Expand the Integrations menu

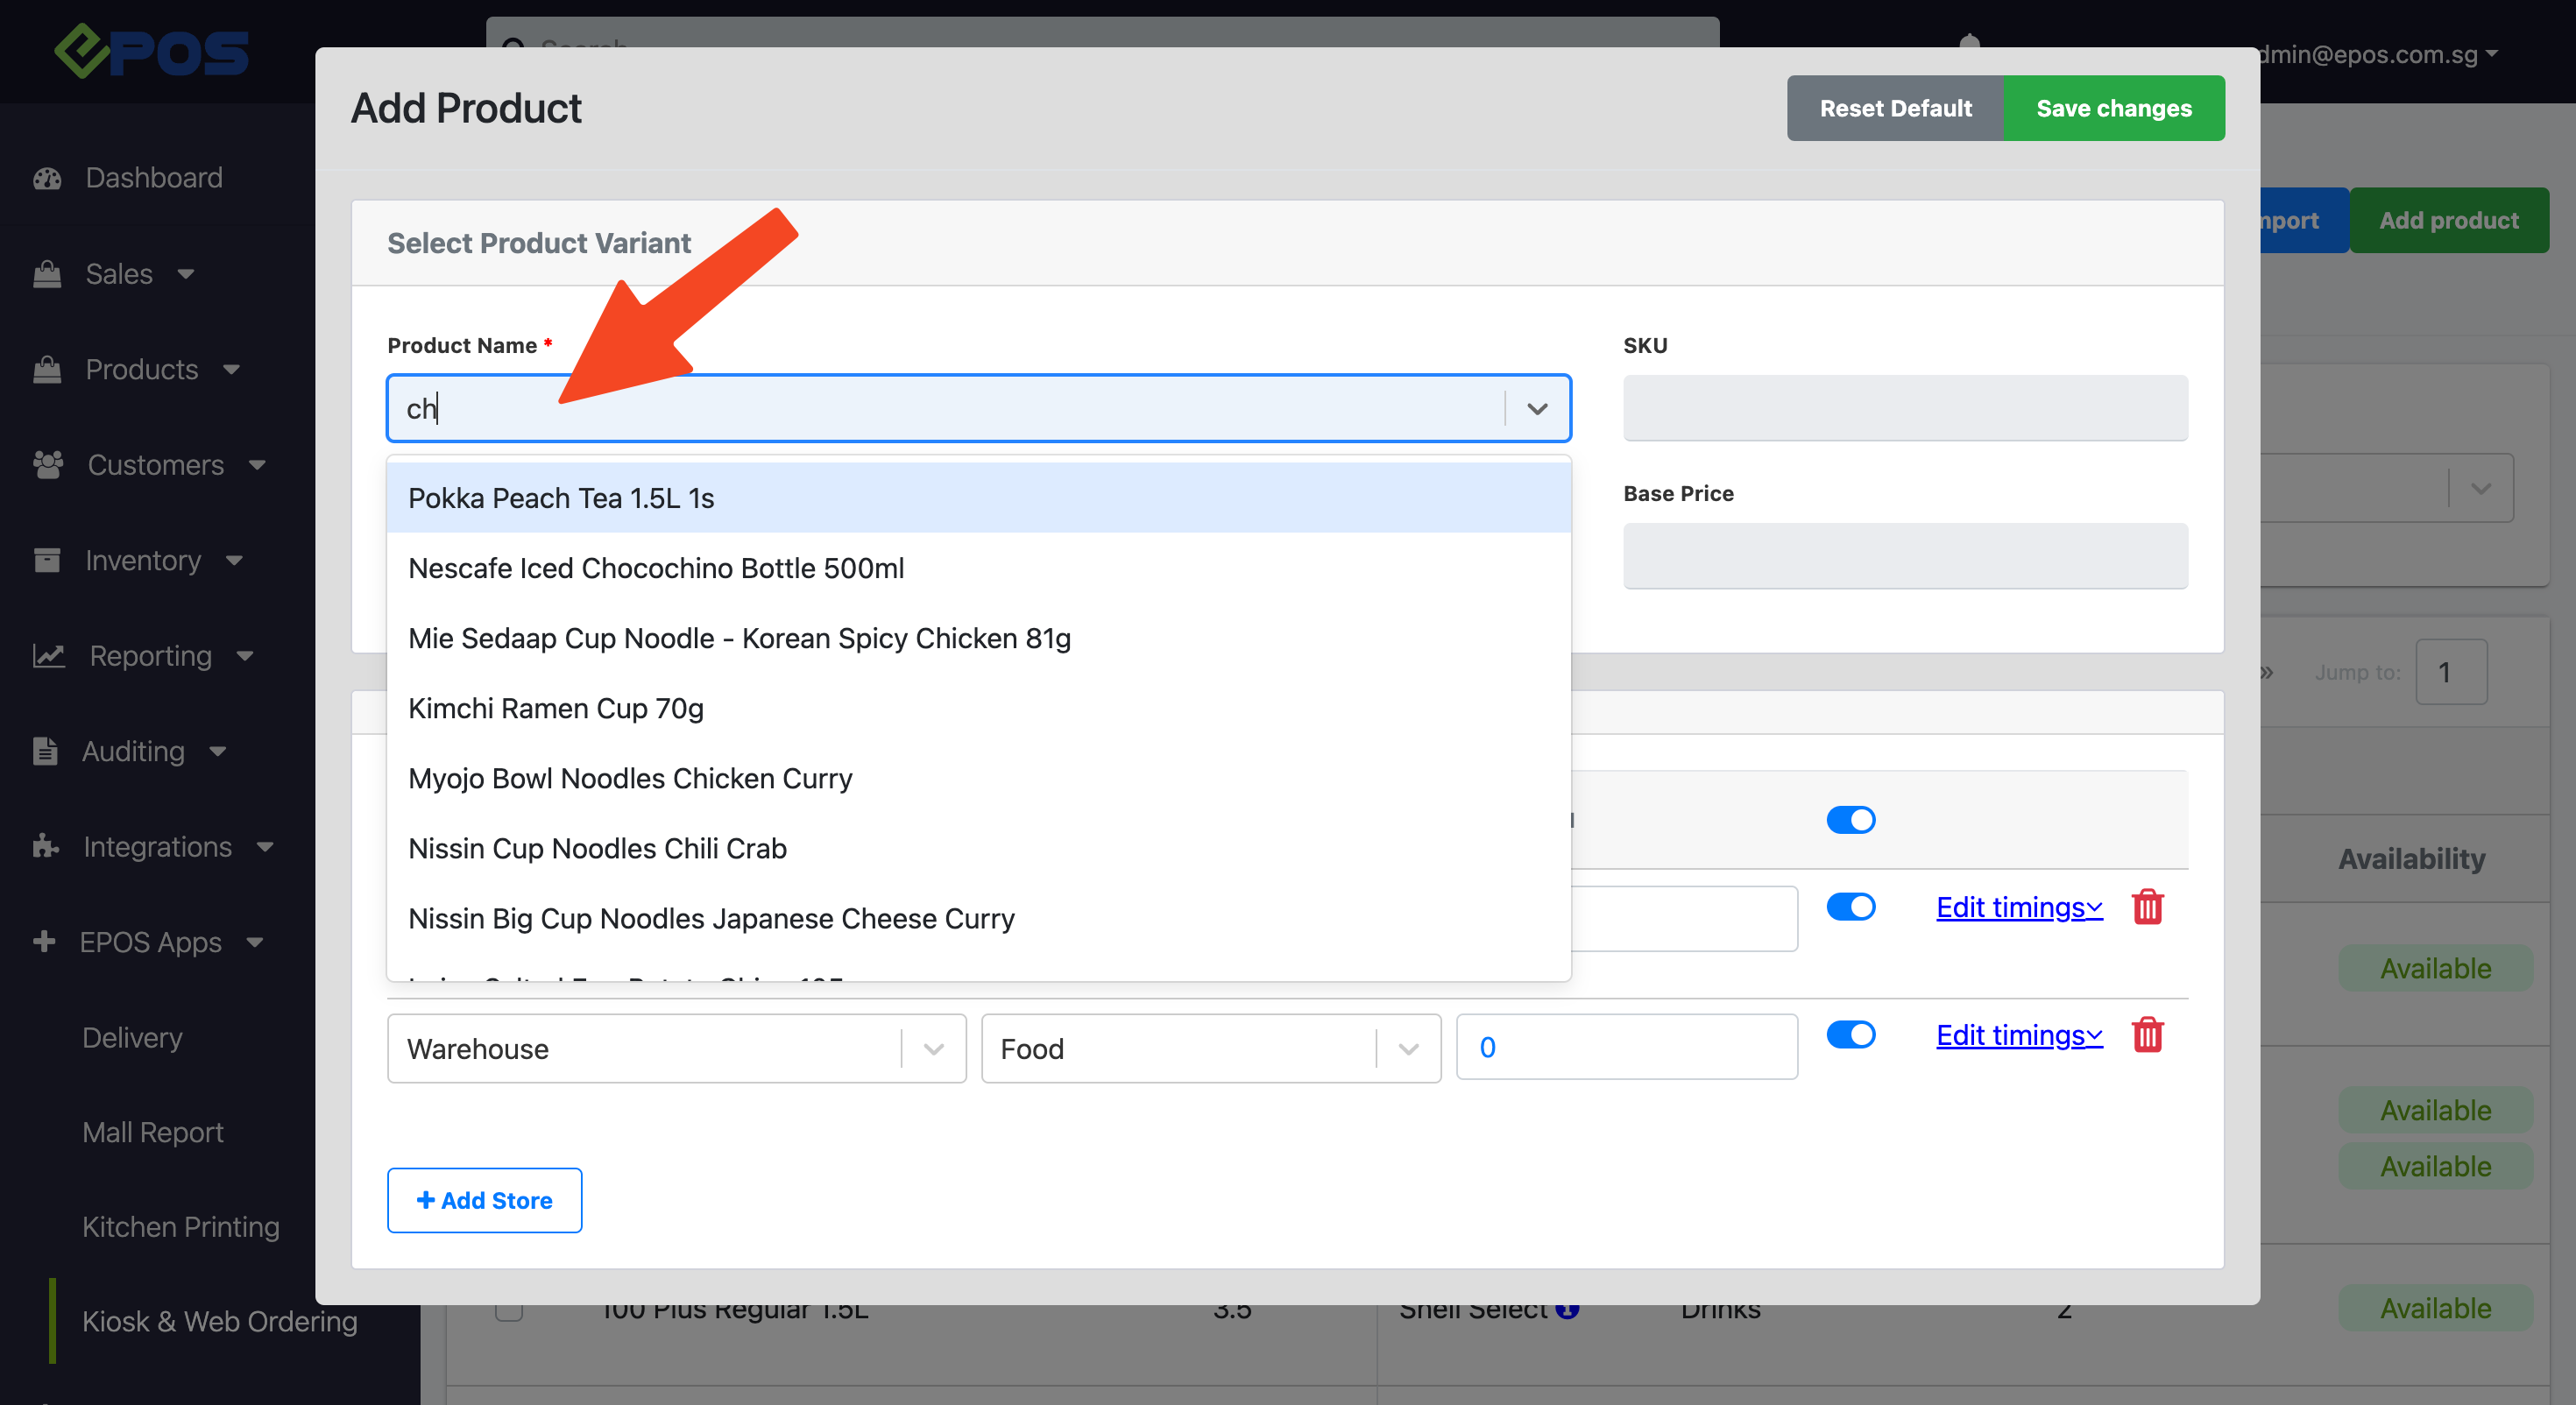coord(266,846)
